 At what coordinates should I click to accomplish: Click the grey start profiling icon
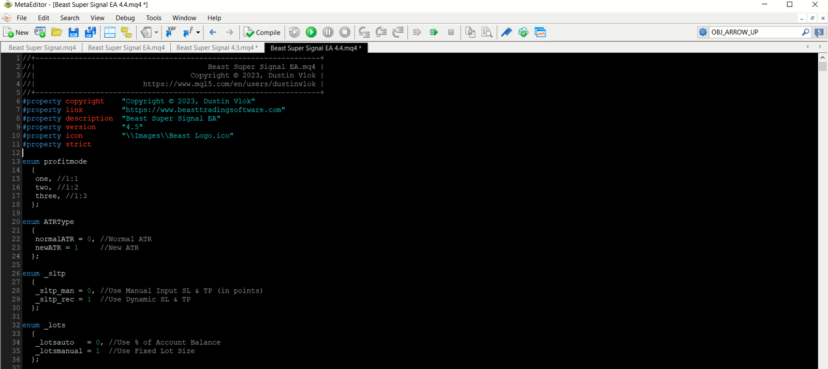(417, 32)
